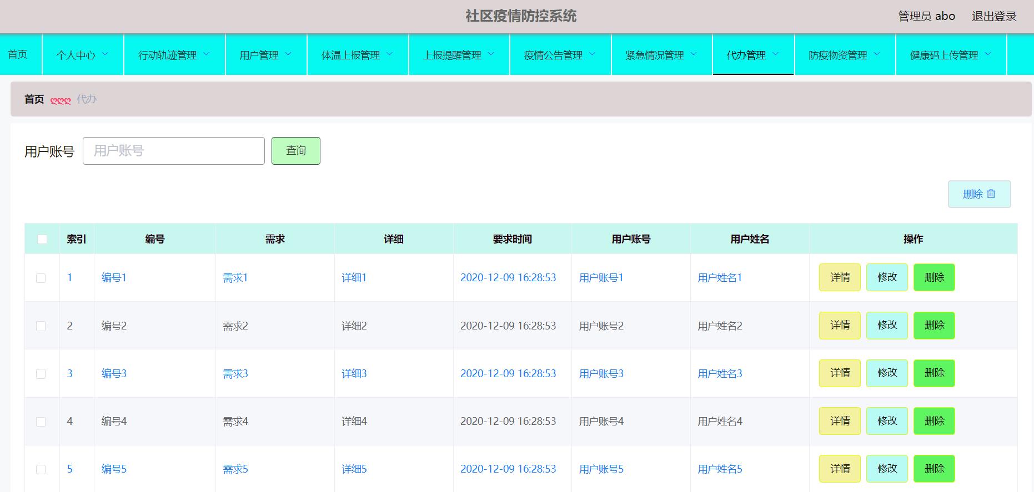The image size is (1034, 492).
Task: Click 修改 for row 编号2
Action: click(x=887, y=325)
